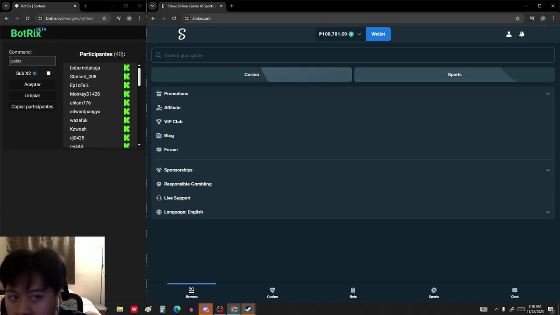Open Chrome from the taskbar
Viewport: 560px width, 315px height.
[x=234, y=309]
